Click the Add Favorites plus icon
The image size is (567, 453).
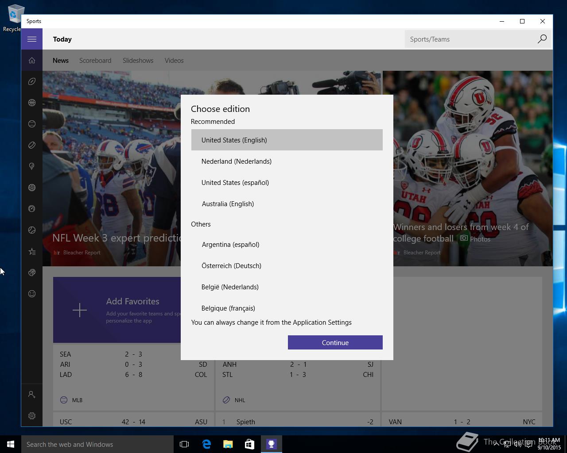80,310
